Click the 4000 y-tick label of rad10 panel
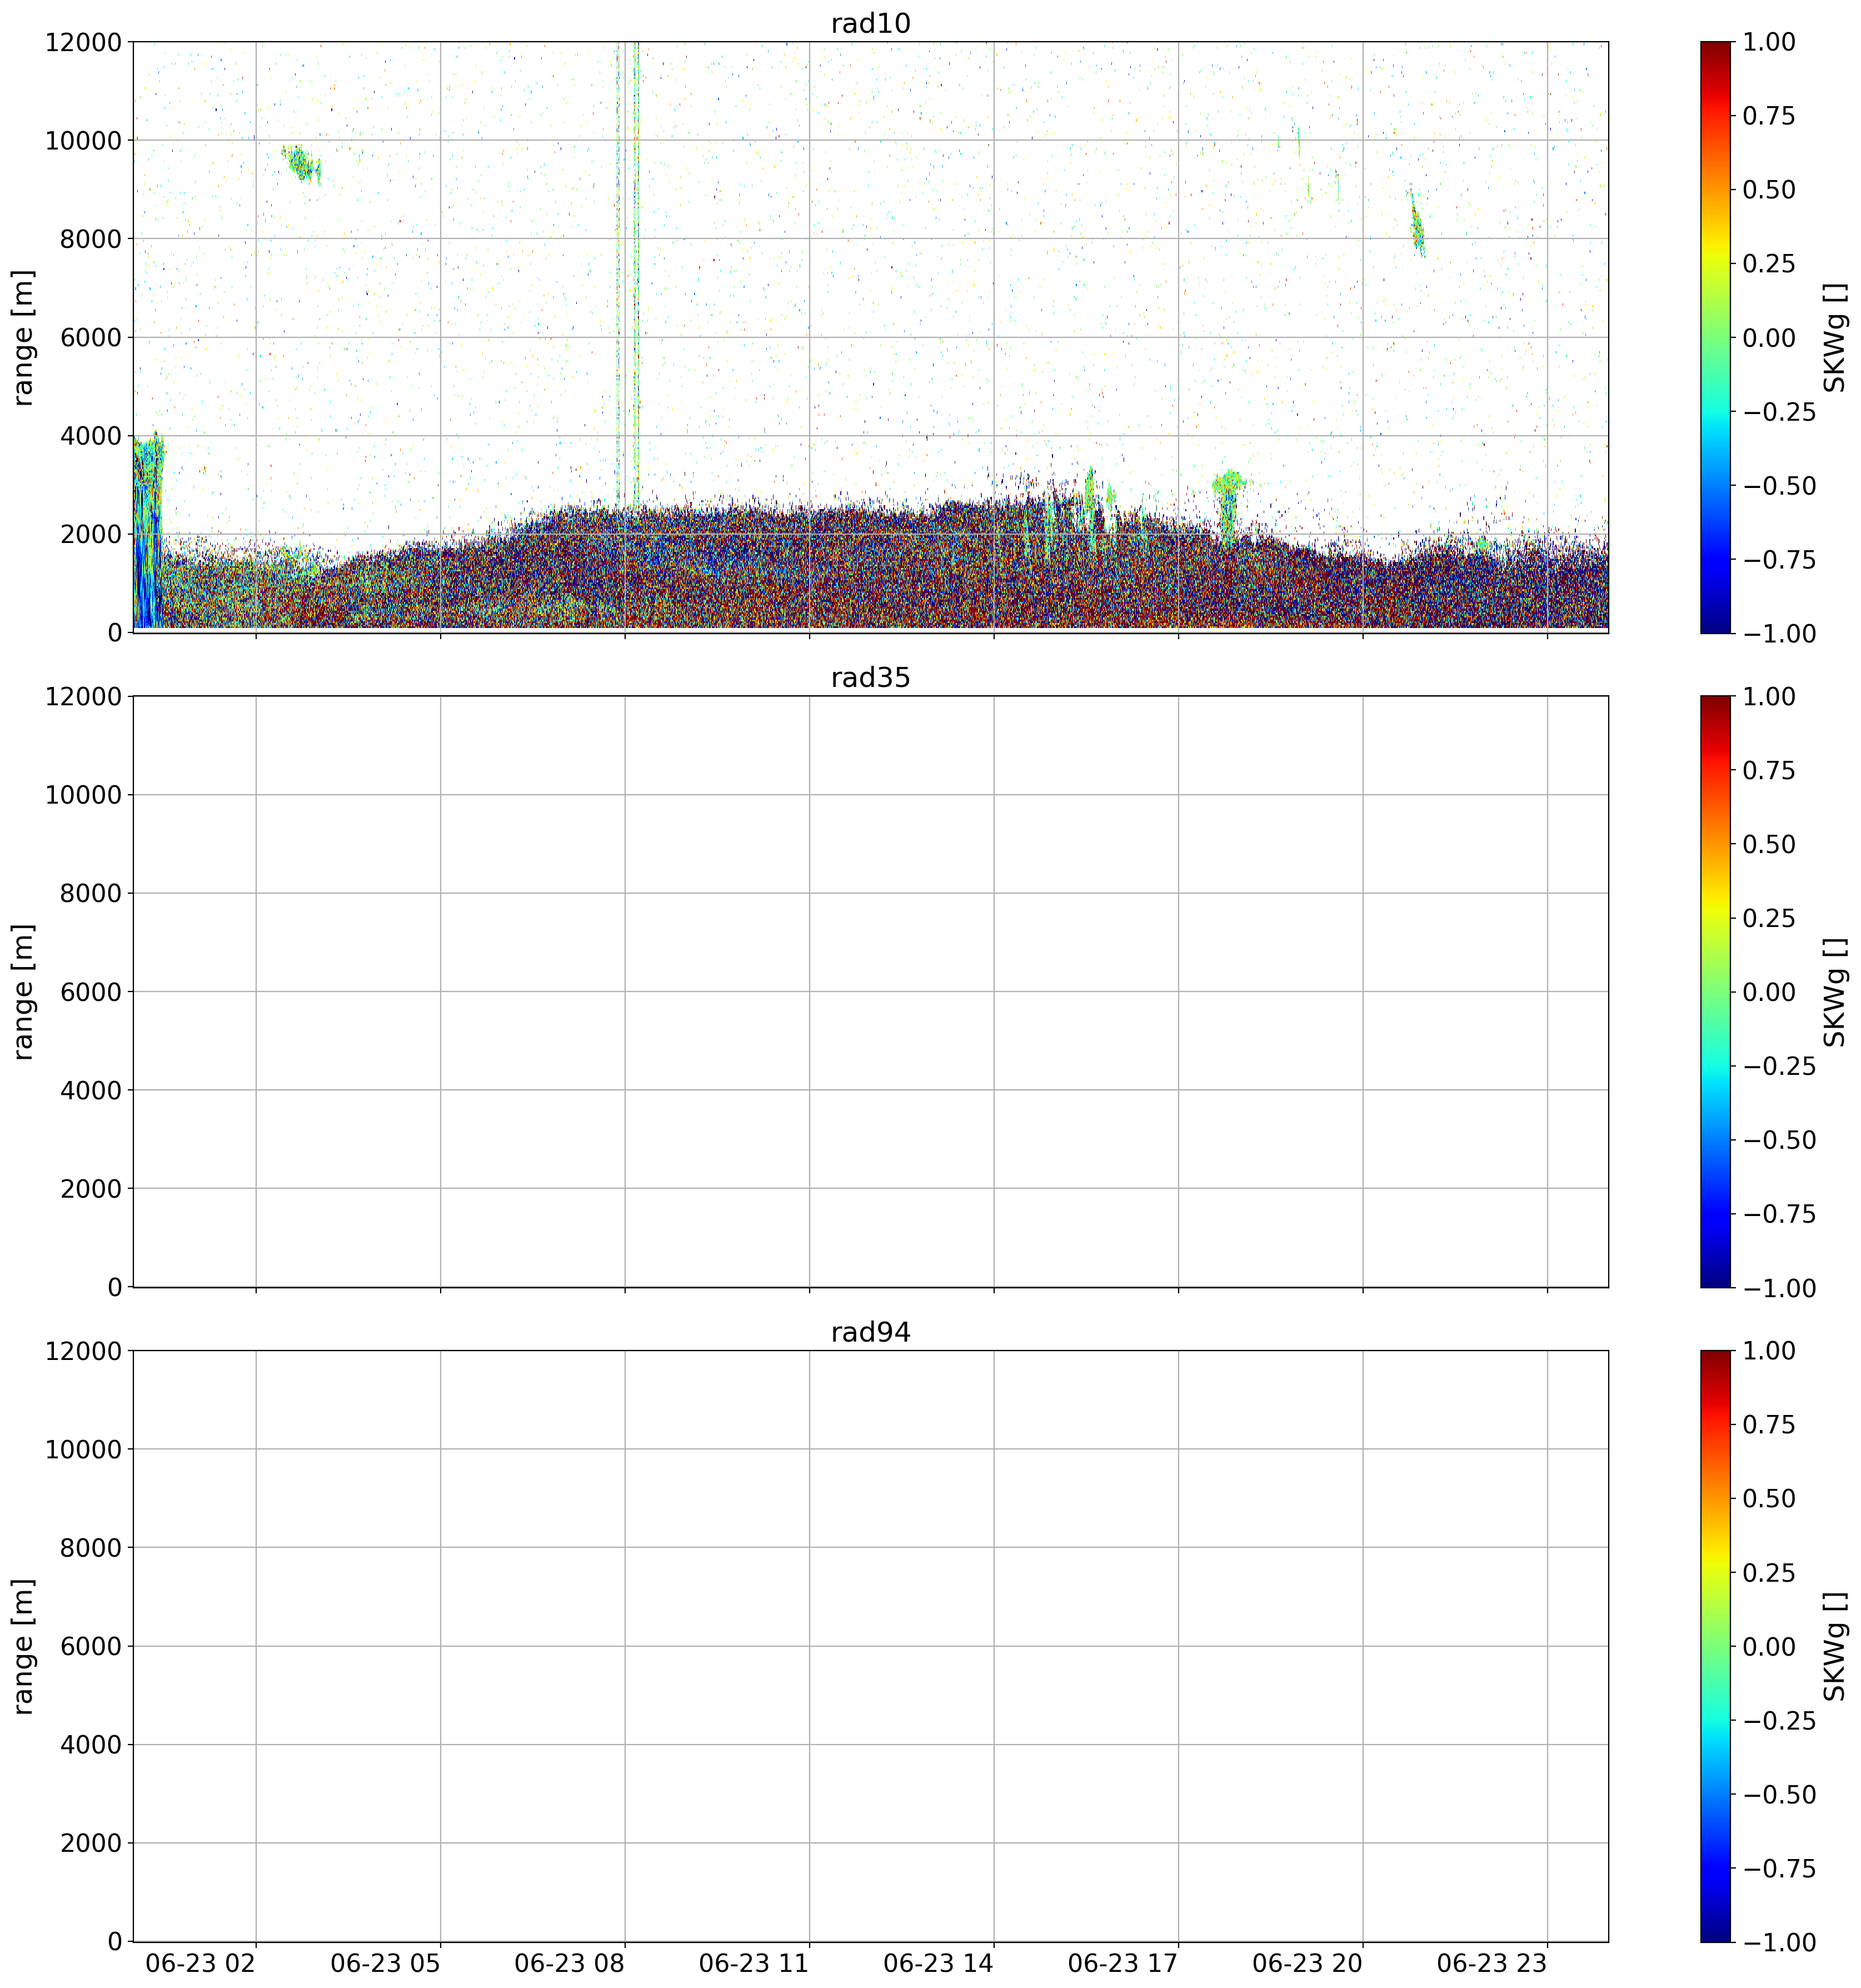Image resolution: width=1861 pixels, height=1988 pixels. (91, 436)
